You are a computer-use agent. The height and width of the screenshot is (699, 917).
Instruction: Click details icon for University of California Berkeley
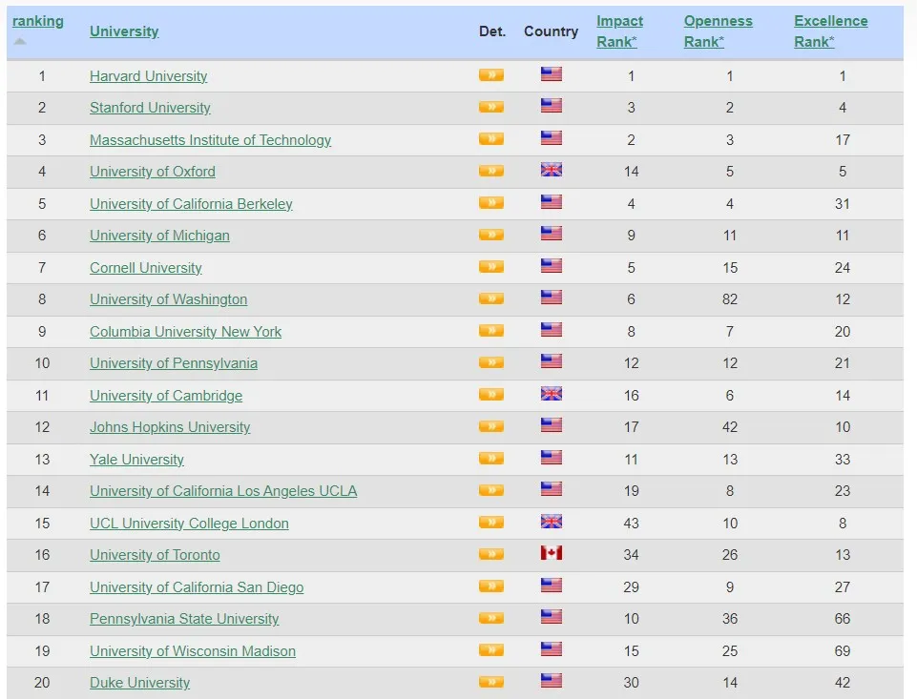coord(491,203)
